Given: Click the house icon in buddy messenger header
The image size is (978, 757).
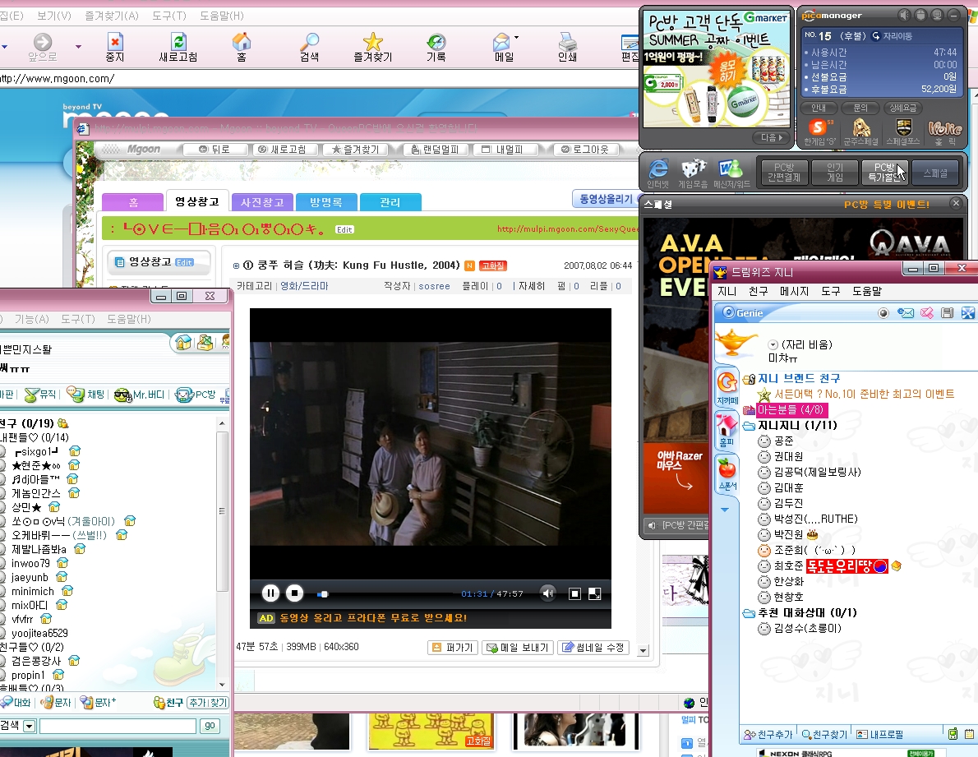Looking at the screenshot, I should [183, 342].
